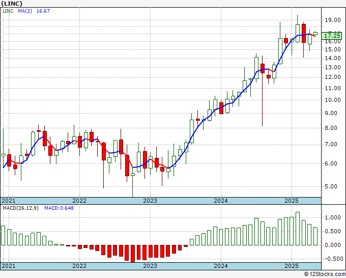Image resolution: width=346 pixels, height=278 pixels.
Task: Click the latest green candlestick near 17.25
Action: 315,33
